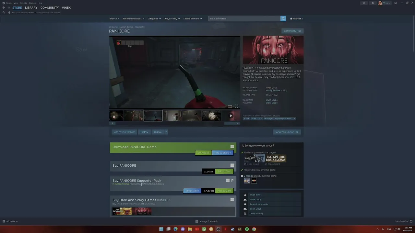The width and height of the screenshot is (415, 233).
Task: Open the View menu
Action: click(16, 3)
